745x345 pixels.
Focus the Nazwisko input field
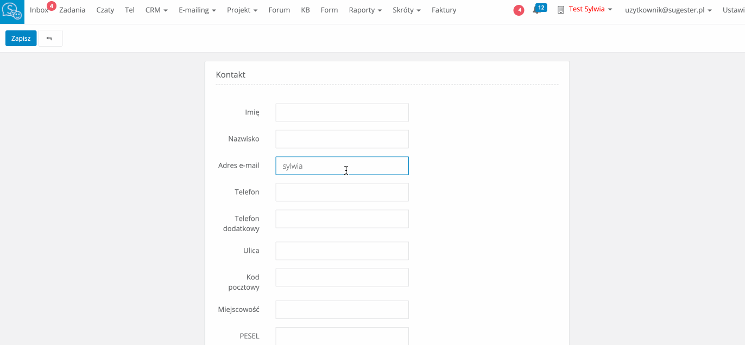click(342, 139)
